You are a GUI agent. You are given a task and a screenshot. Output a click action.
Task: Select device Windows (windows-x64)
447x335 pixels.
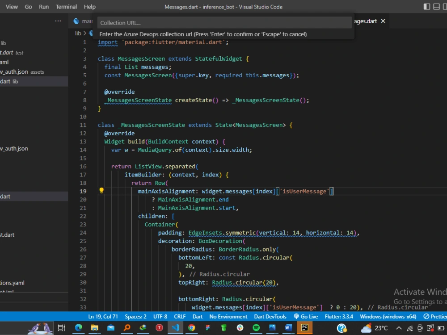coord(388,317)
